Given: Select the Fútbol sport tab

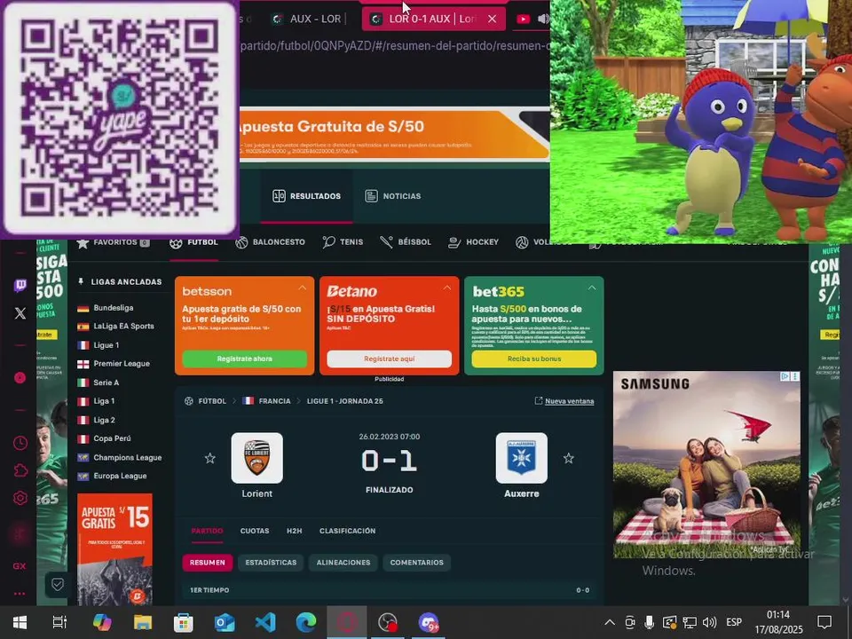Looking at the screenshot, I should 194,242.
